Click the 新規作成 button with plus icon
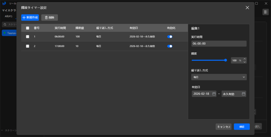This screenshot has height=137, width=271. pyautogui.click(x=30, y=18)
